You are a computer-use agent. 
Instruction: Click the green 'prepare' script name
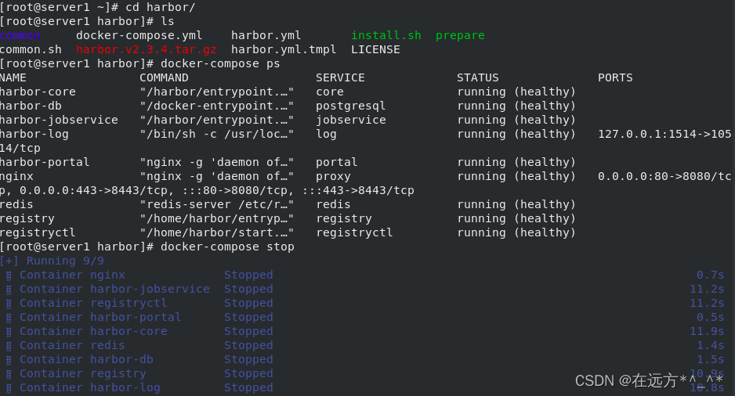tap(460, 36)
